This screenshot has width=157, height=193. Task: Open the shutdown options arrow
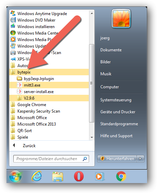pos(140,159)
